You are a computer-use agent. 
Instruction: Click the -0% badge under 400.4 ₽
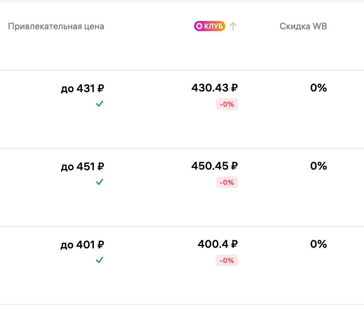(x=227, y=260)
